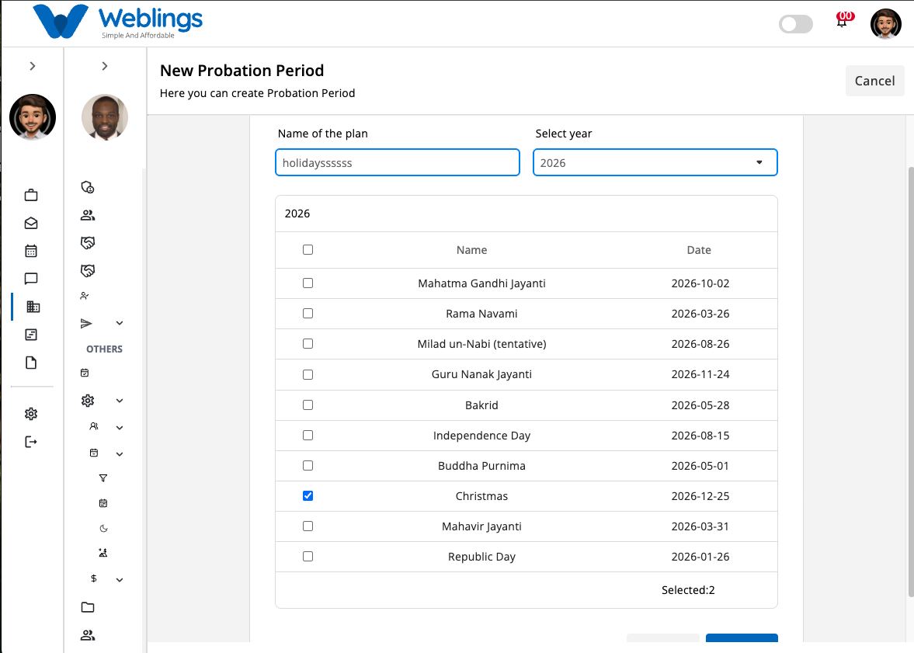Image resolution: width=914 pixels, height=653 pixels.
Task: Check the Rama Navami holiday checkbox
Action: click(x=308, y=313)
